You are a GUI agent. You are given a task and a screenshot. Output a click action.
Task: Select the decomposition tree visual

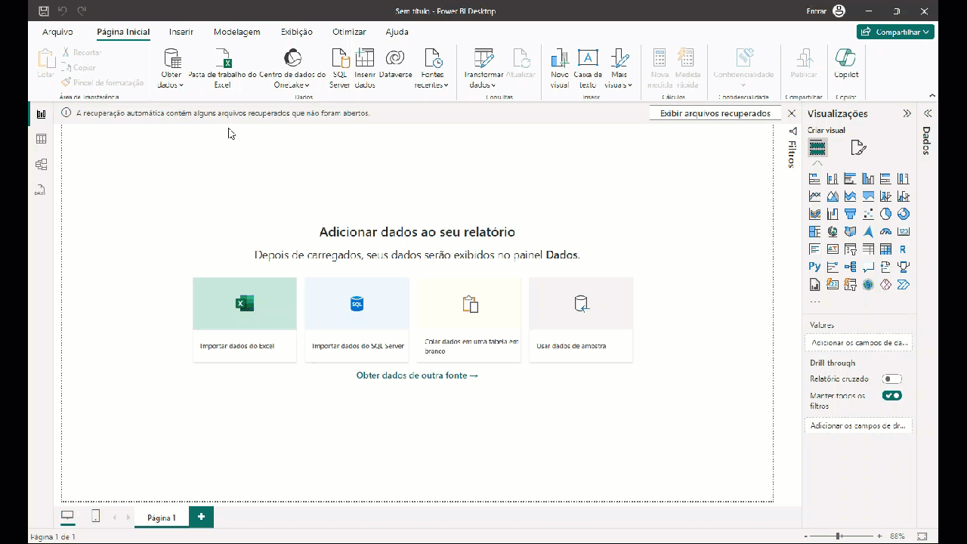point(850,267)
